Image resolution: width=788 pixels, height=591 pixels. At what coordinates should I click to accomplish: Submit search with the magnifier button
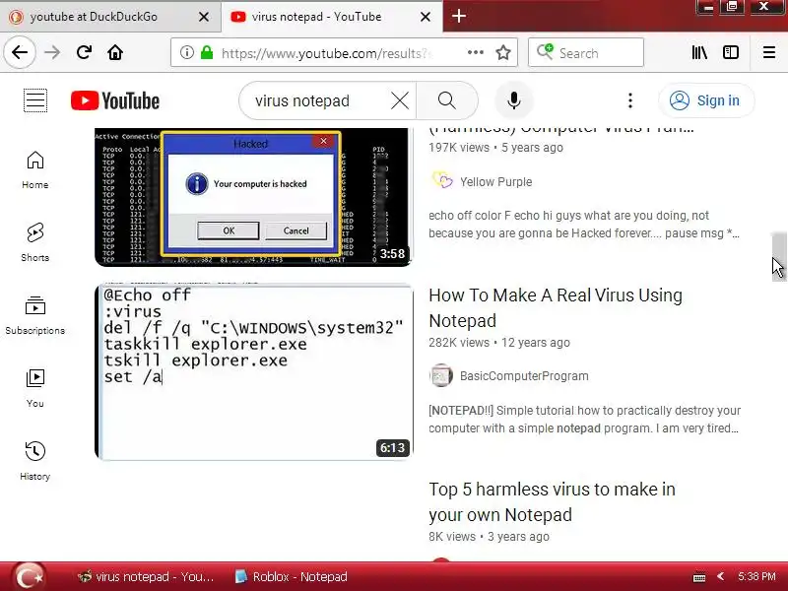pyautogui.click(x=447, y=100)
